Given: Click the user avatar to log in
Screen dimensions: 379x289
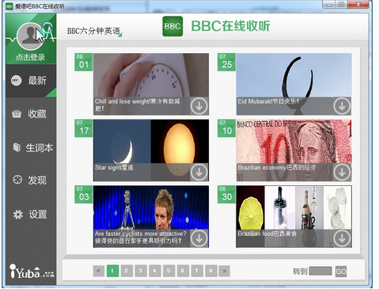Looking at the screenshot, I should 30,36.
